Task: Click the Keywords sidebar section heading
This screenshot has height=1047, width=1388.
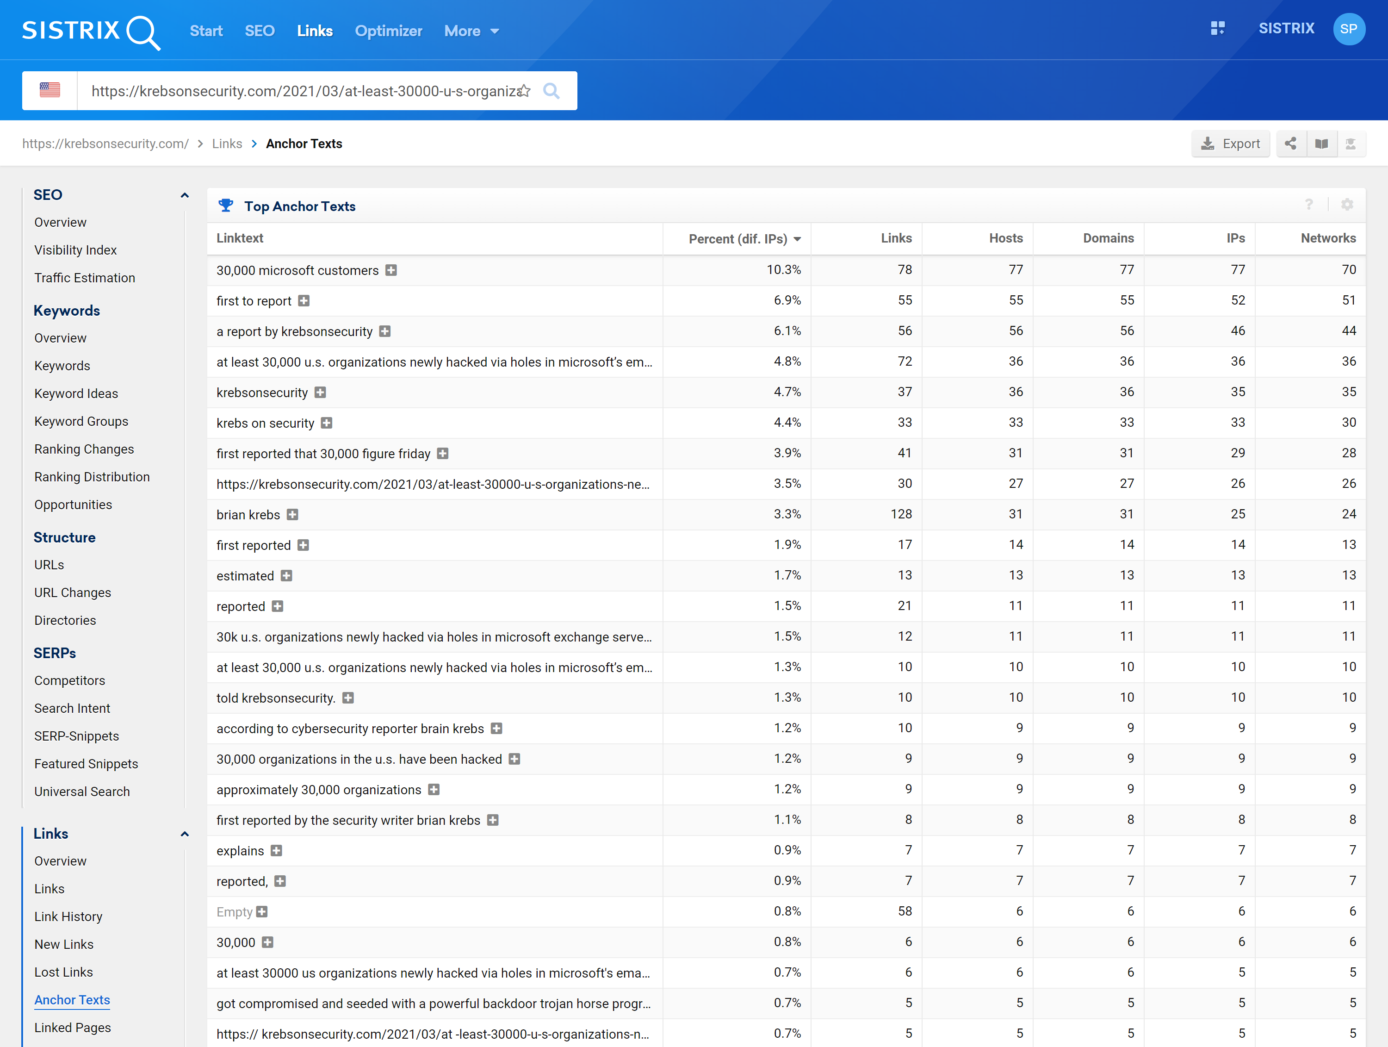Action: pos(67,311)
